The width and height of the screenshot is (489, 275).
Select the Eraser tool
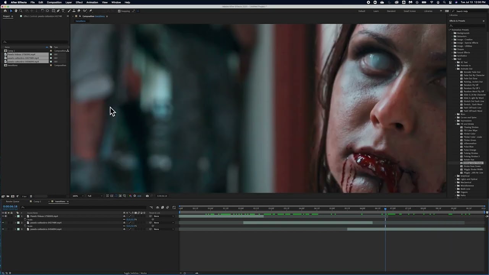pos(79,11)
